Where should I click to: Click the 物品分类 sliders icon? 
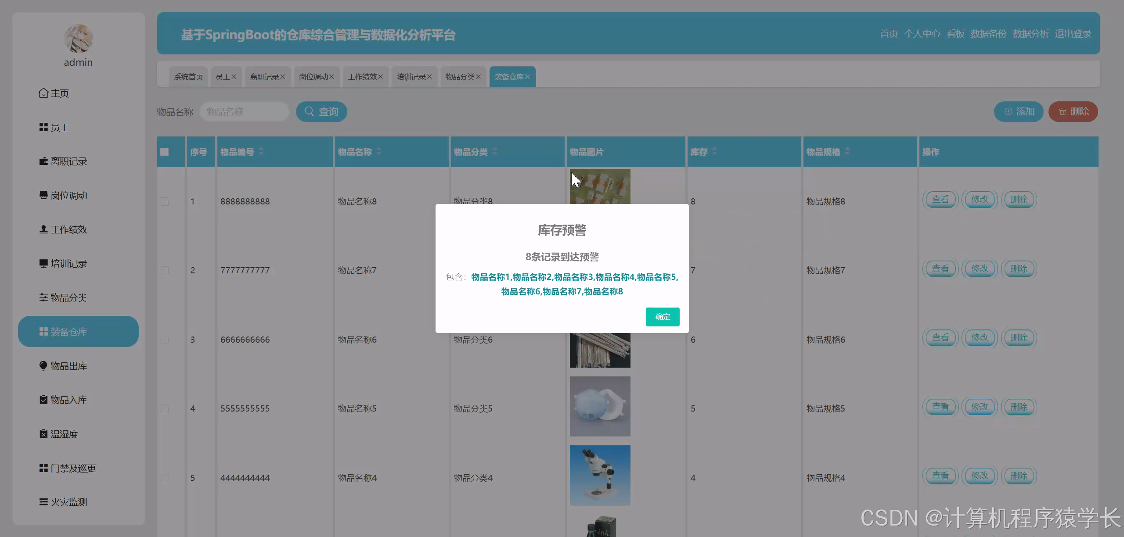coord(43,297)
